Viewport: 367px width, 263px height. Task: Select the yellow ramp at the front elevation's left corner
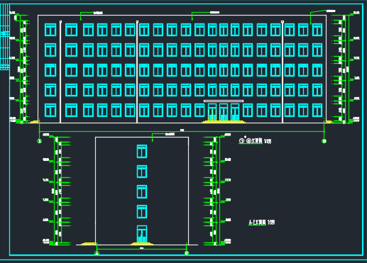pos(34,122)
